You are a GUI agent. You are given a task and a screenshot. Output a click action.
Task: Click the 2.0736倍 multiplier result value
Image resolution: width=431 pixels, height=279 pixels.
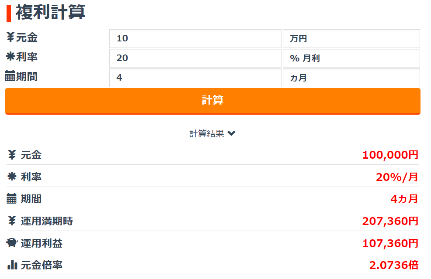(x=393, y=265)
